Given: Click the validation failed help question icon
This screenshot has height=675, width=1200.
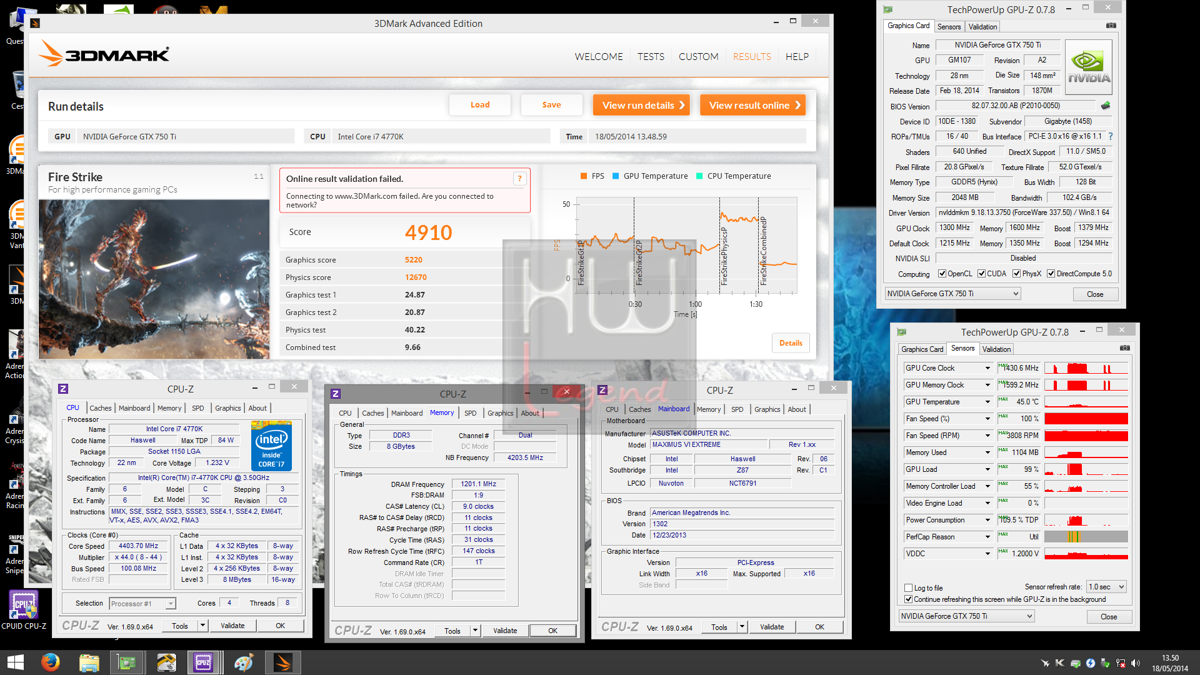Looking at the screenshot, I should 519,179.
